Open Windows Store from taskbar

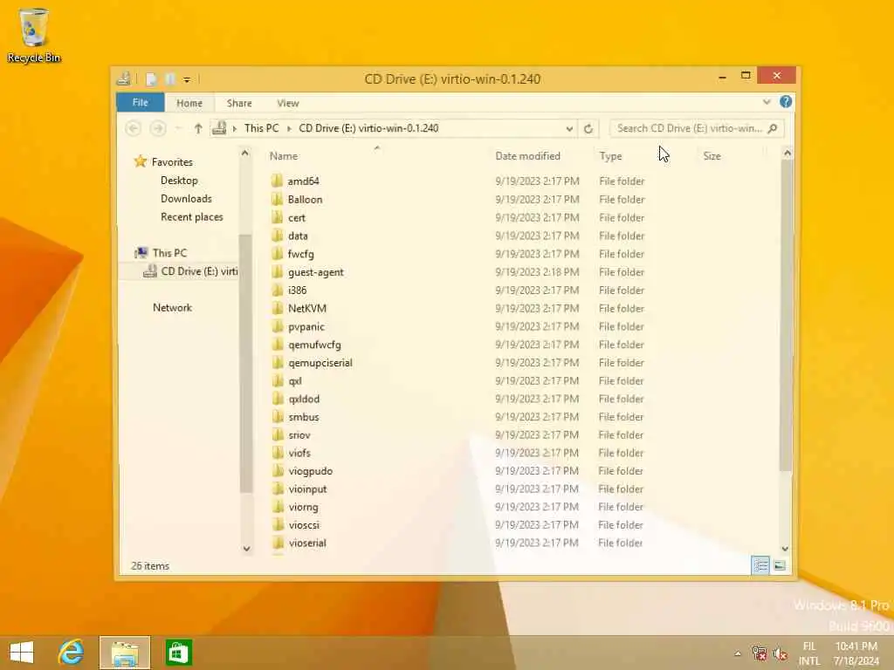pyautogui.click(x=178, y=653)
